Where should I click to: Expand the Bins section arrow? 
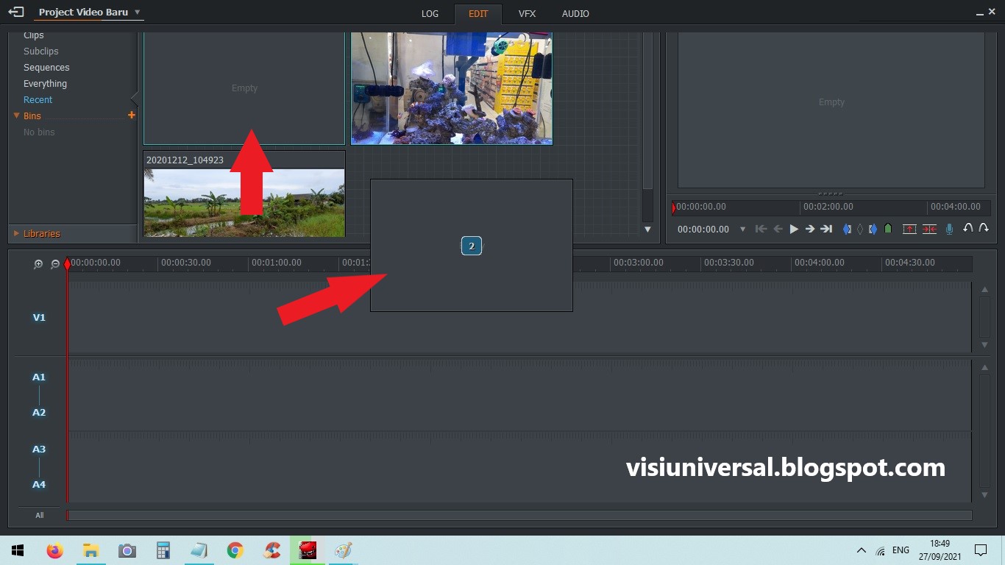click(x=17, y=116)
